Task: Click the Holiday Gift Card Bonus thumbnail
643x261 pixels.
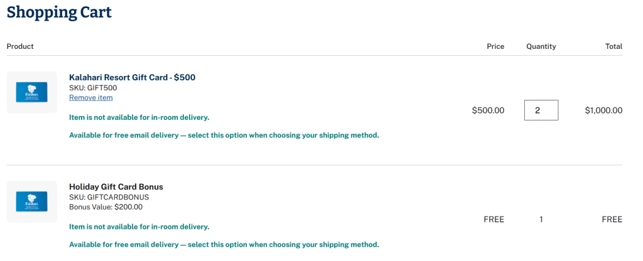Action: [32, 201]
